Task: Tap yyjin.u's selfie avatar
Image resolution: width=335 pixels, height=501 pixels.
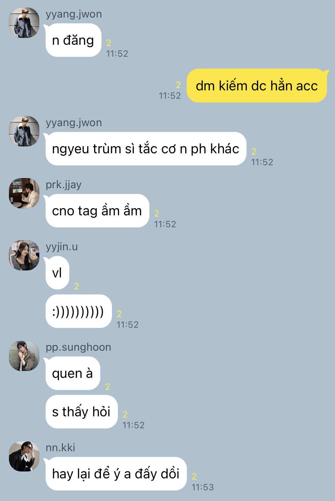Action: (24, 255)
